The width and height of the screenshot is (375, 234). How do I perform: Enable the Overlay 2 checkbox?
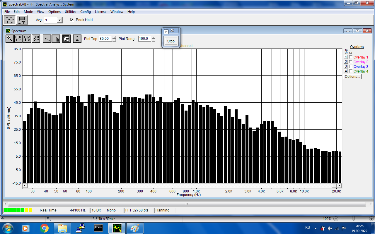pyautogui.click(x=351, y=62)
